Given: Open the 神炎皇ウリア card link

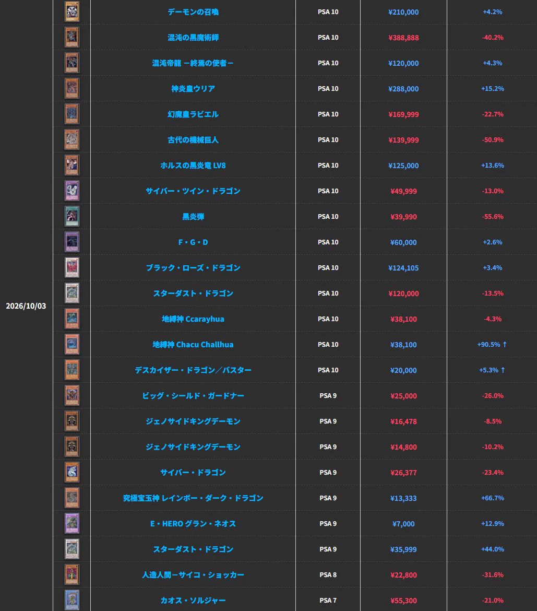Looking at the screenshot, I should click(x=193, y=89).
